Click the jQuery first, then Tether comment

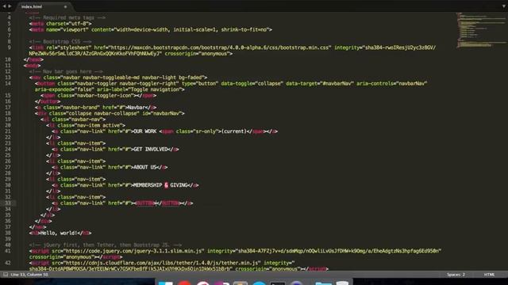pos(106,245)
